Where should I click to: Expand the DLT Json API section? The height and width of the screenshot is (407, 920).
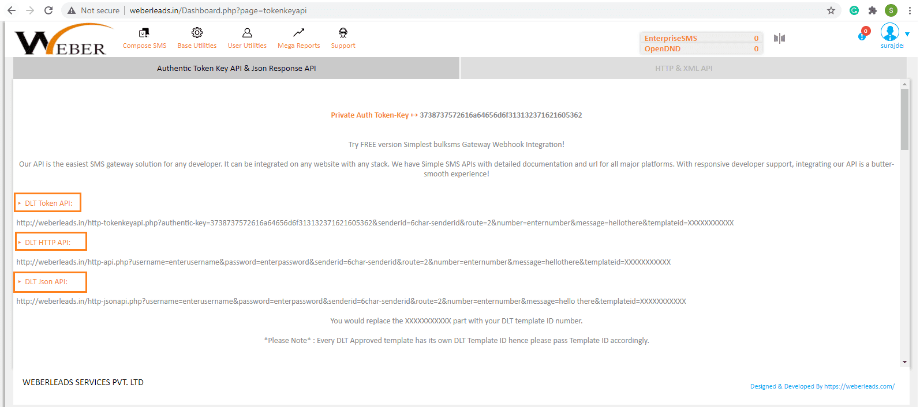(x=51, y=282)
